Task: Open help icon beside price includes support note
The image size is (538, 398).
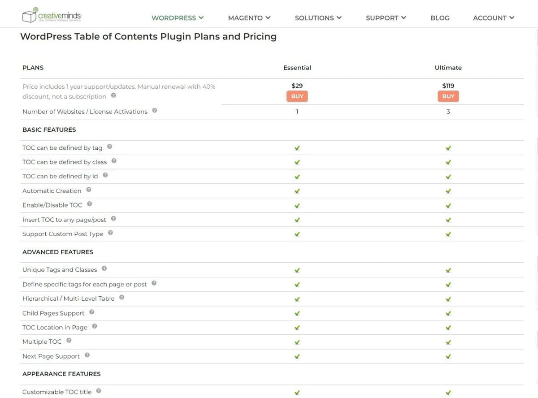Action: pyautogui.click(x=113, y=95)
